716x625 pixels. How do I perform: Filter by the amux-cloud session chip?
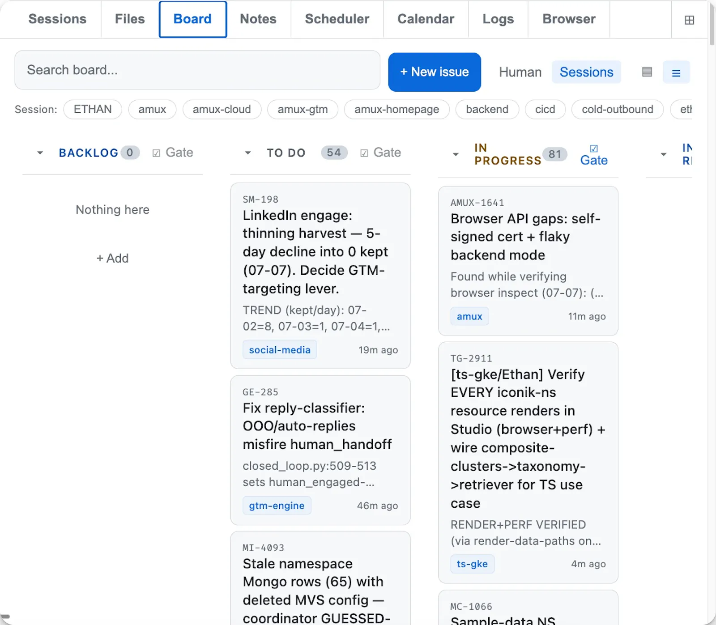(222, 109)
